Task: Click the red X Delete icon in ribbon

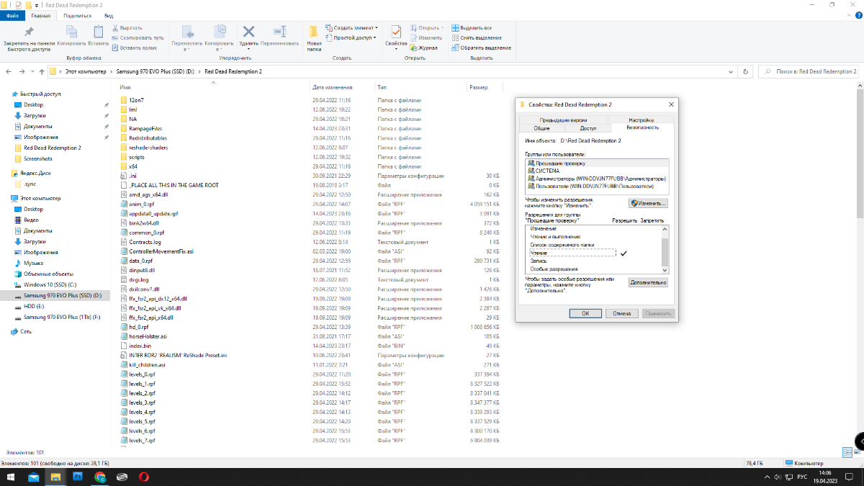Action: [x=248, y=32]
